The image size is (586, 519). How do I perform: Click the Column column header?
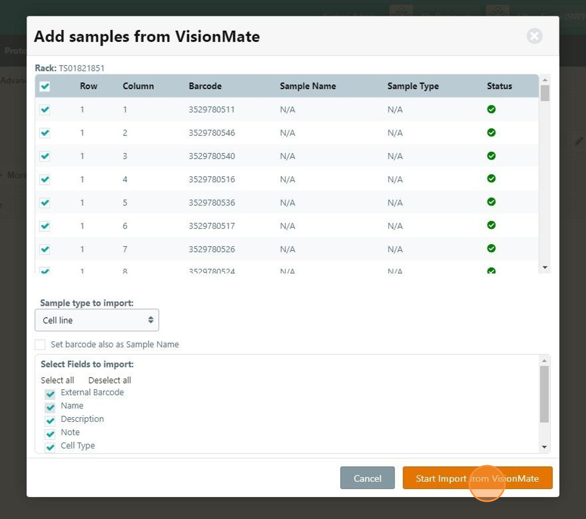click(138, 86)
